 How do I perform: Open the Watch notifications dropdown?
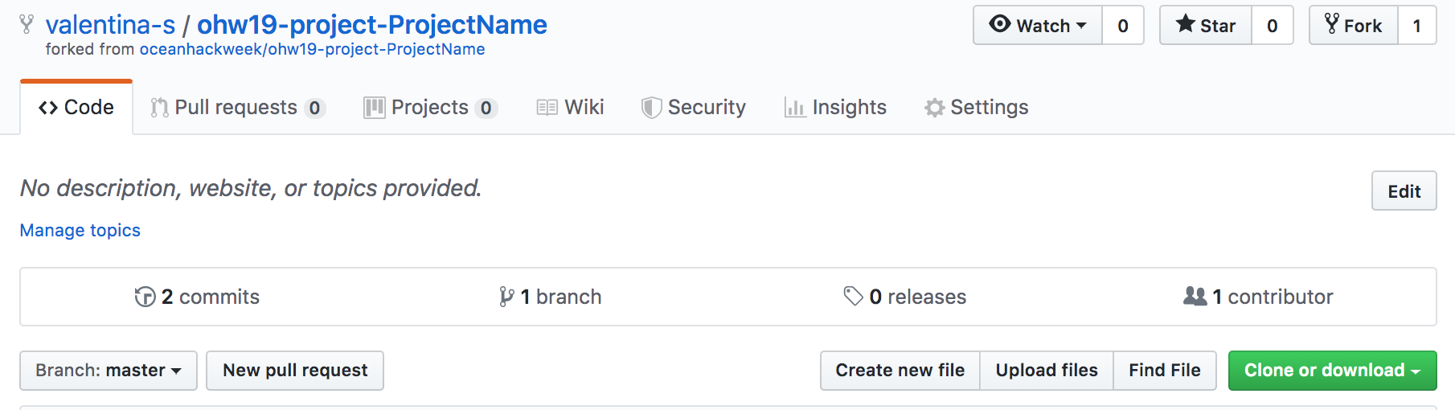click(x=1038, y=26)
